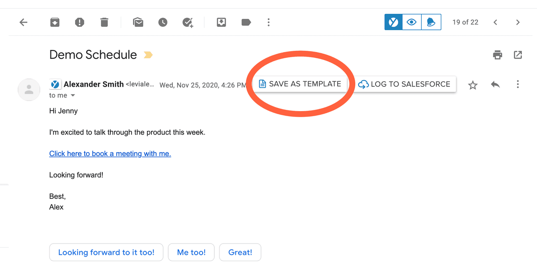Reply to Alexander Smith
Image resolution: width=537 pixels, height=270 pixels.
pyautogui.click(x=495, y=84)
